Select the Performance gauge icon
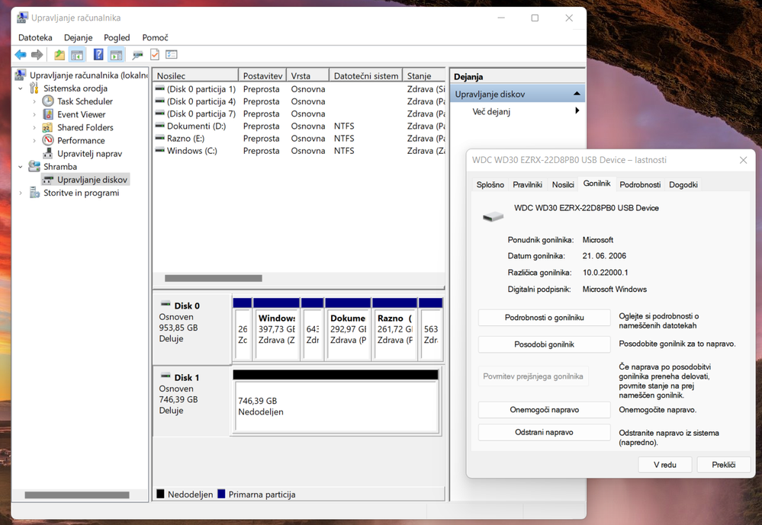The image size is (762, 525). point(48,140)
